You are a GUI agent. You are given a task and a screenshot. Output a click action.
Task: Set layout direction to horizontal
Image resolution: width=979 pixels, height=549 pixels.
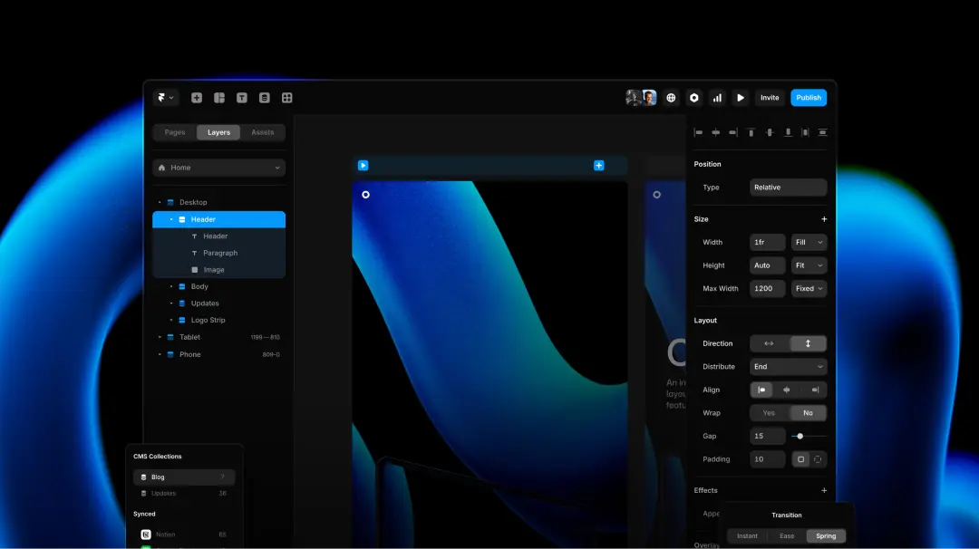769,343
